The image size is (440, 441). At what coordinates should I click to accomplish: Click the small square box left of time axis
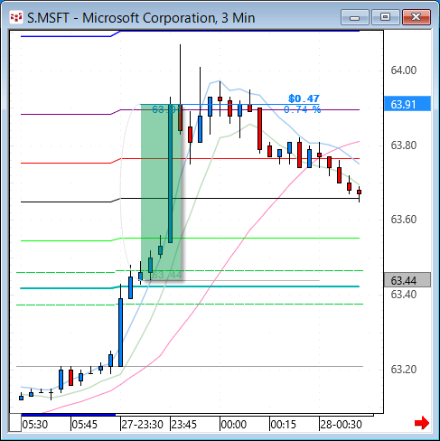pos(15,423)
